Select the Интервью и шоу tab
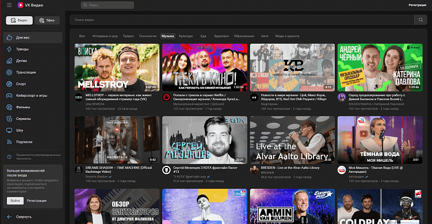 (x=105, y=36)
